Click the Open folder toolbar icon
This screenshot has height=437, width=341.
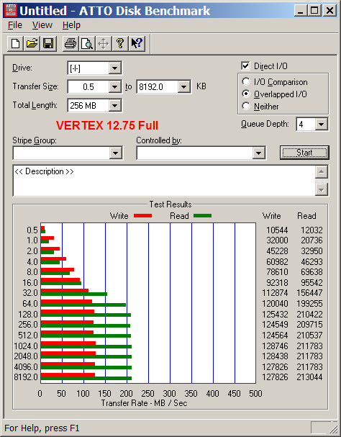point(32,43)
